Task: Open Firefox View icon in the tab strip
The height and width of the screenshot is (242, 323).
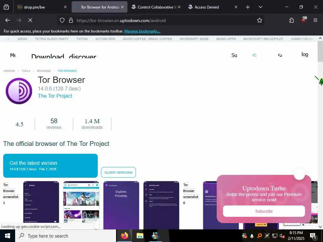Action: tap(6, 7)
